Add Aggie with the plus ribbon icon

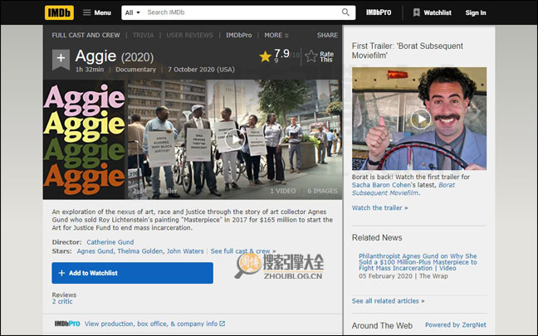click(x=61, y=59)
